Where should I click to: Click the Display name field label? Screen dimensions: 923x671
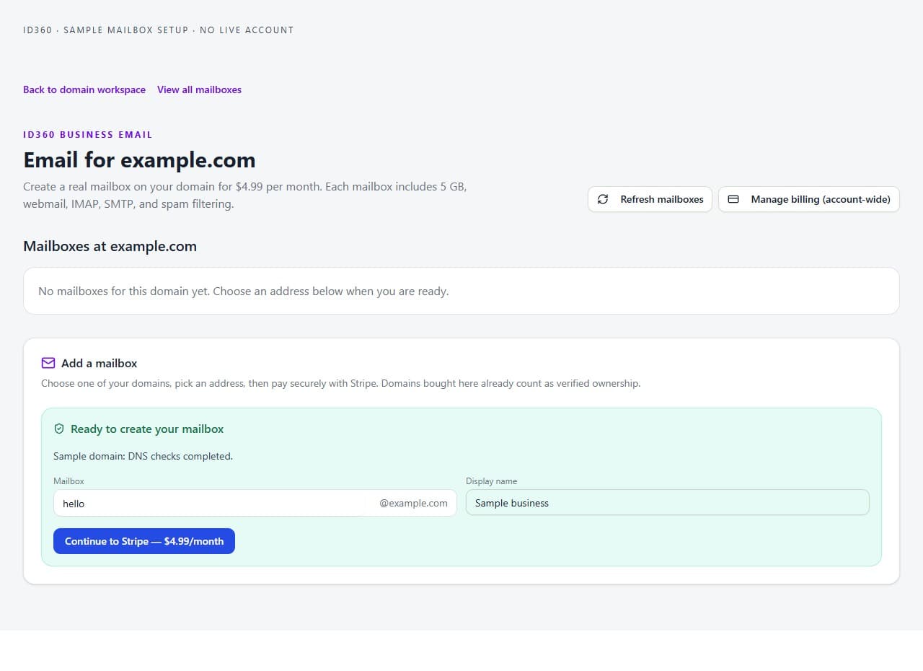point(491,481)
